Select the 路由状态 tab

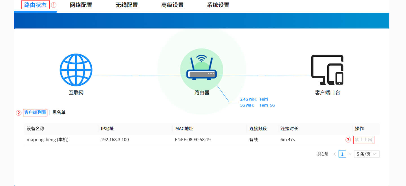click(35, 5)
